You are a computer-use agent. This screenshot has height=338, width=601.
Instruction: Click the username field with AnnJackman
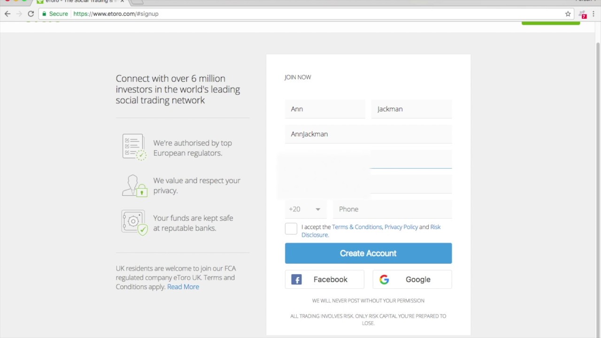click(x=368, y=134)
